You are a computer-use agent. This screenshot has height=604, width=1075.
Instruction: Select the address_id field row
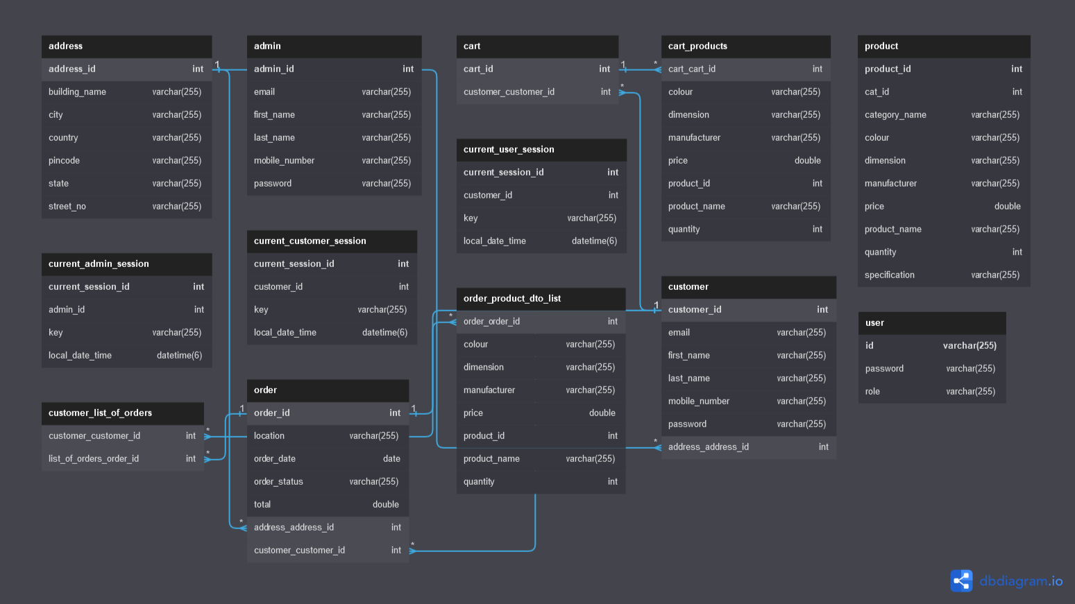coord(127,69)
